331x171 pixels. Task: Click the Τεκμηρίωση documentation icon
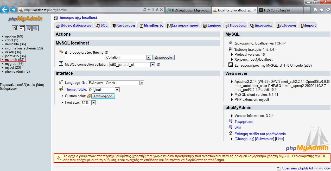click(x=231, y=121)
